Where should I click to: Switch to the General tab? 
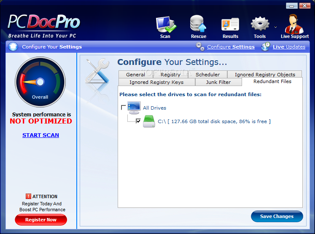click(x=136, y=75)
